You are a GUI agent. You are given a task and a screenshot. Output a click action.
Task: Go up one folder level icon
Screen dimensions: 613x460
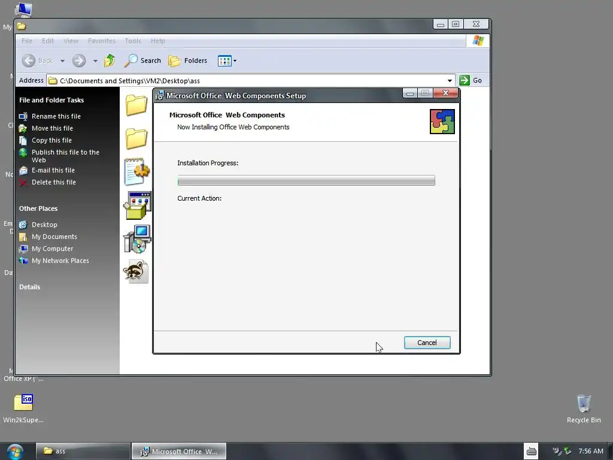(110, 60)
